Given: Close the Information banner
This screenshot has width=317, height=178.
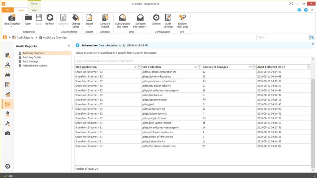Looking at the screenshot, I should coord(313,44).
